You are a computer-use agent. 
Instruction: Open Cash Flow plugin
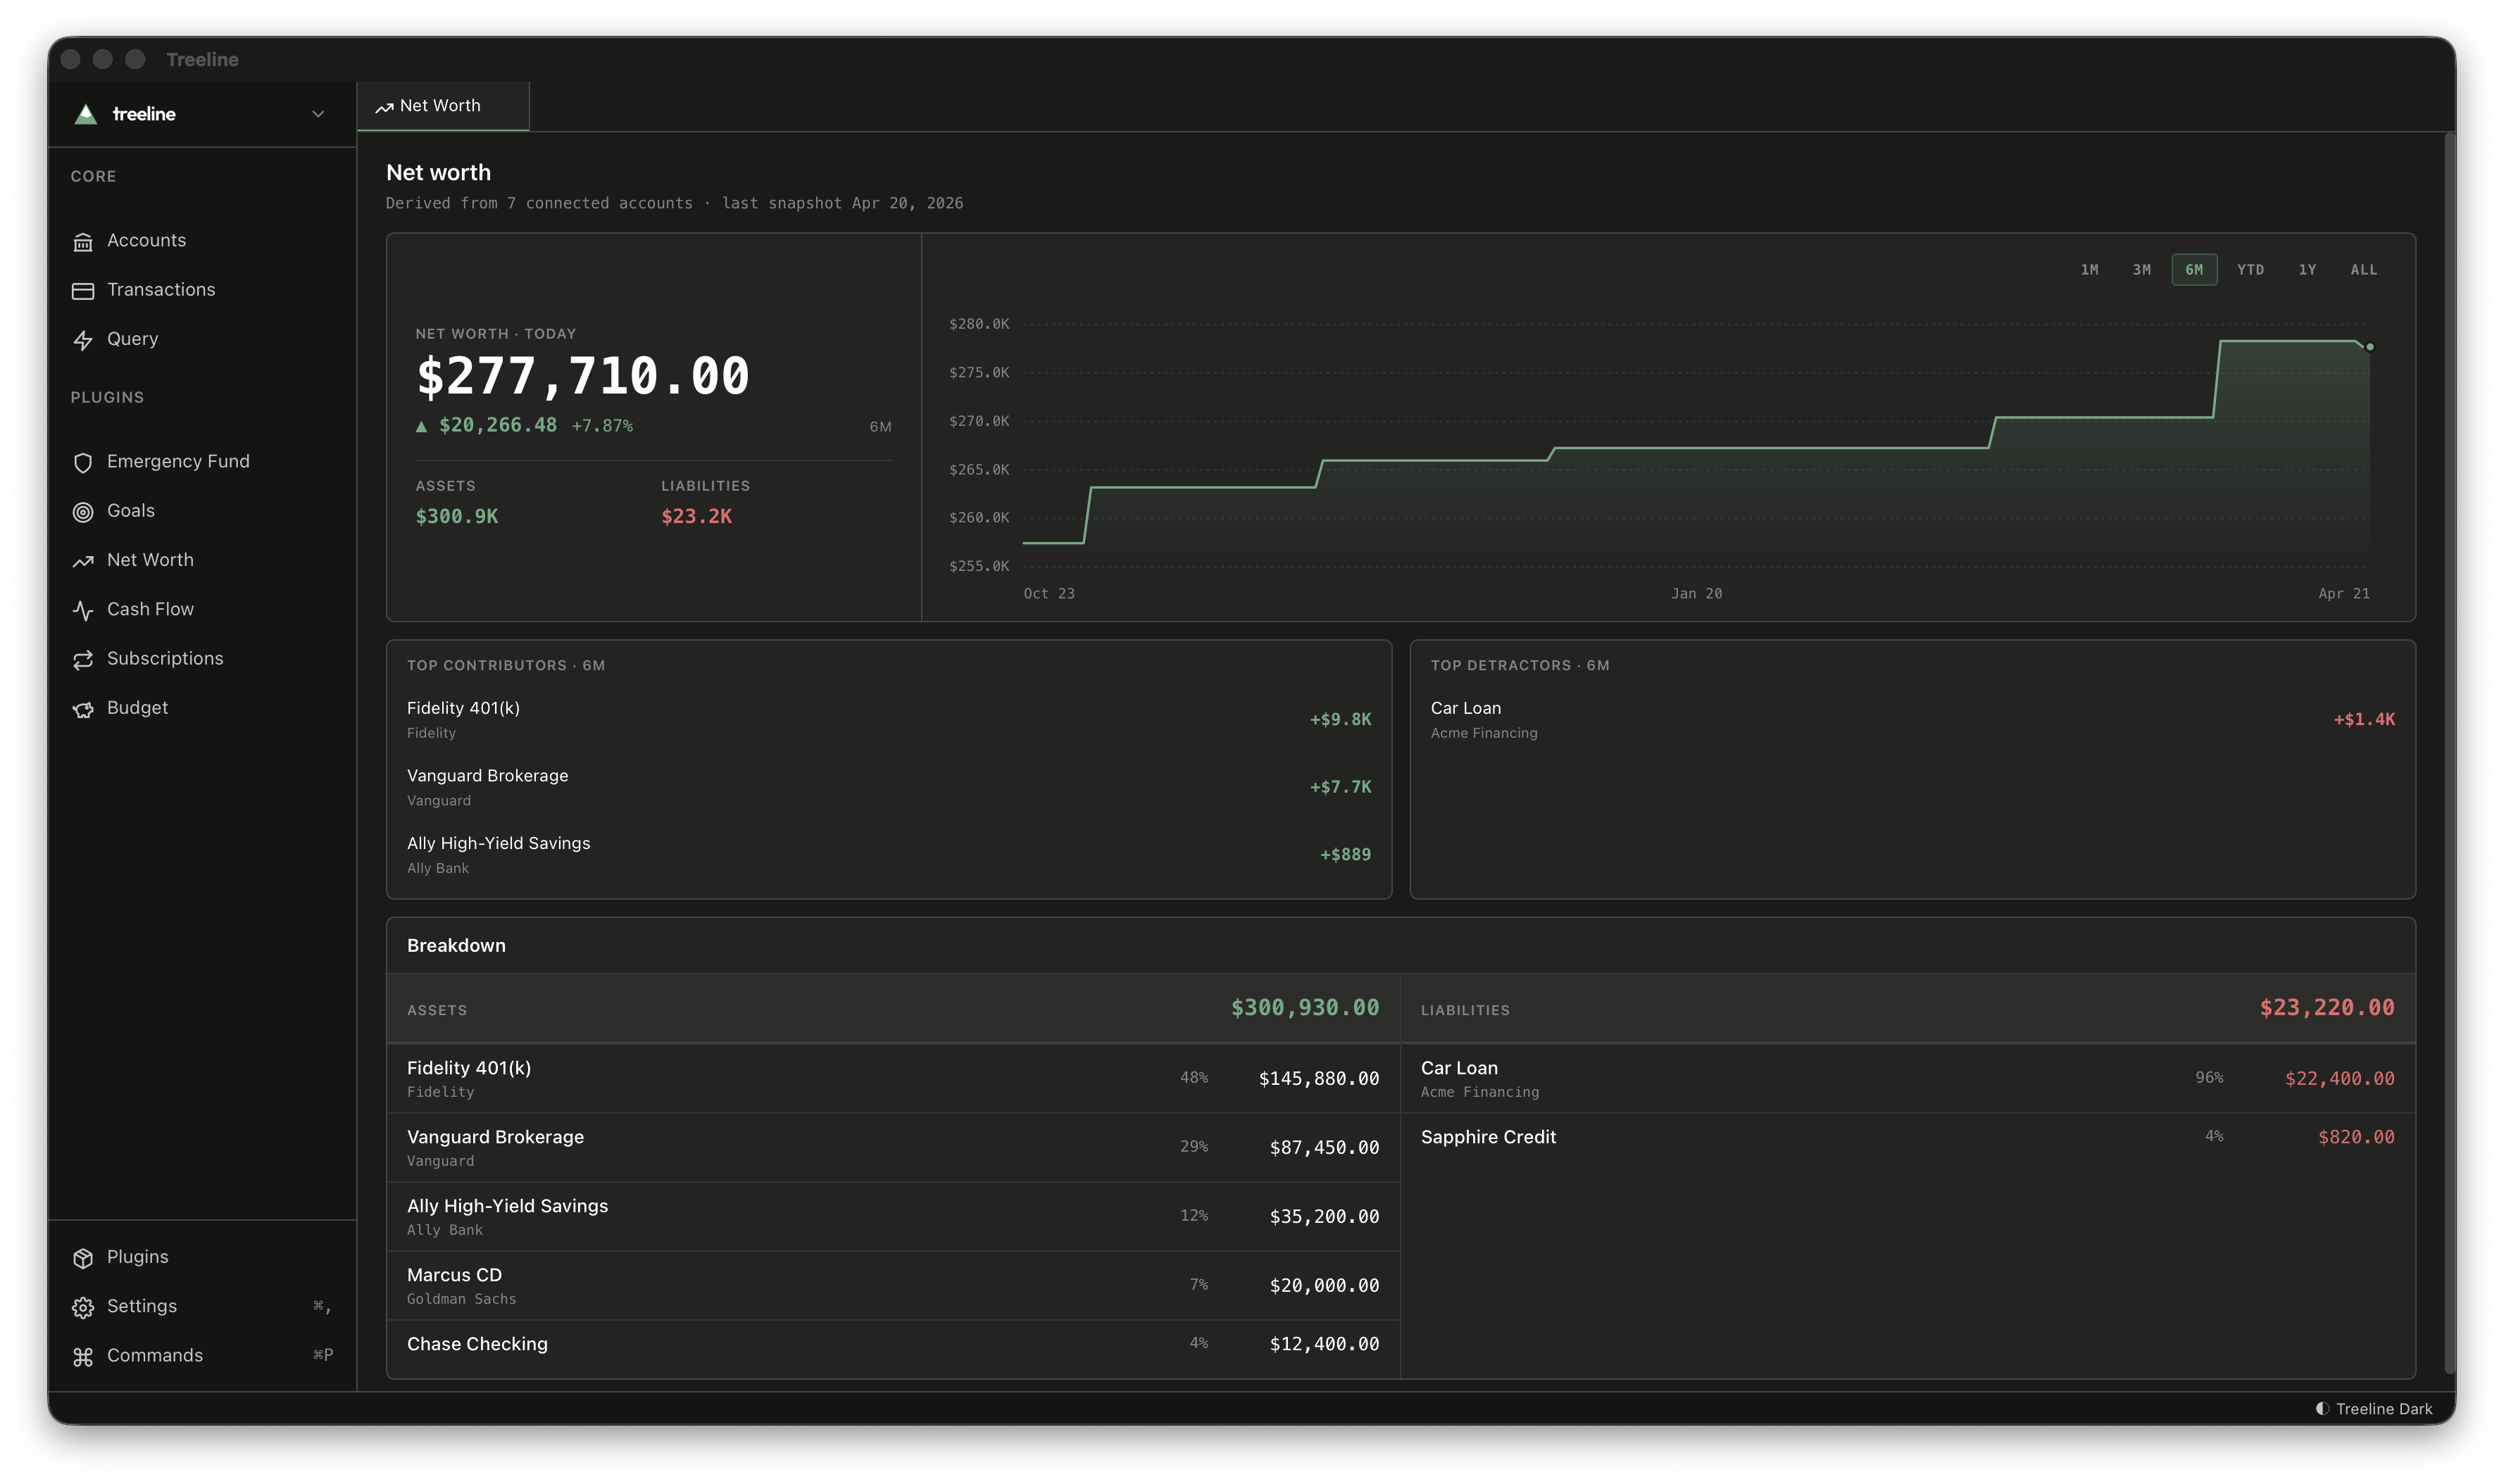coord(202,610)
